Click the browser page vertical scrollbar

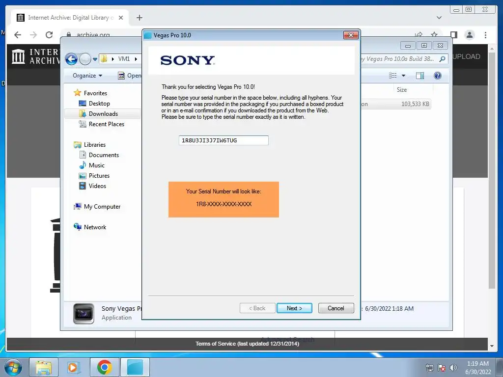point(492,170)
